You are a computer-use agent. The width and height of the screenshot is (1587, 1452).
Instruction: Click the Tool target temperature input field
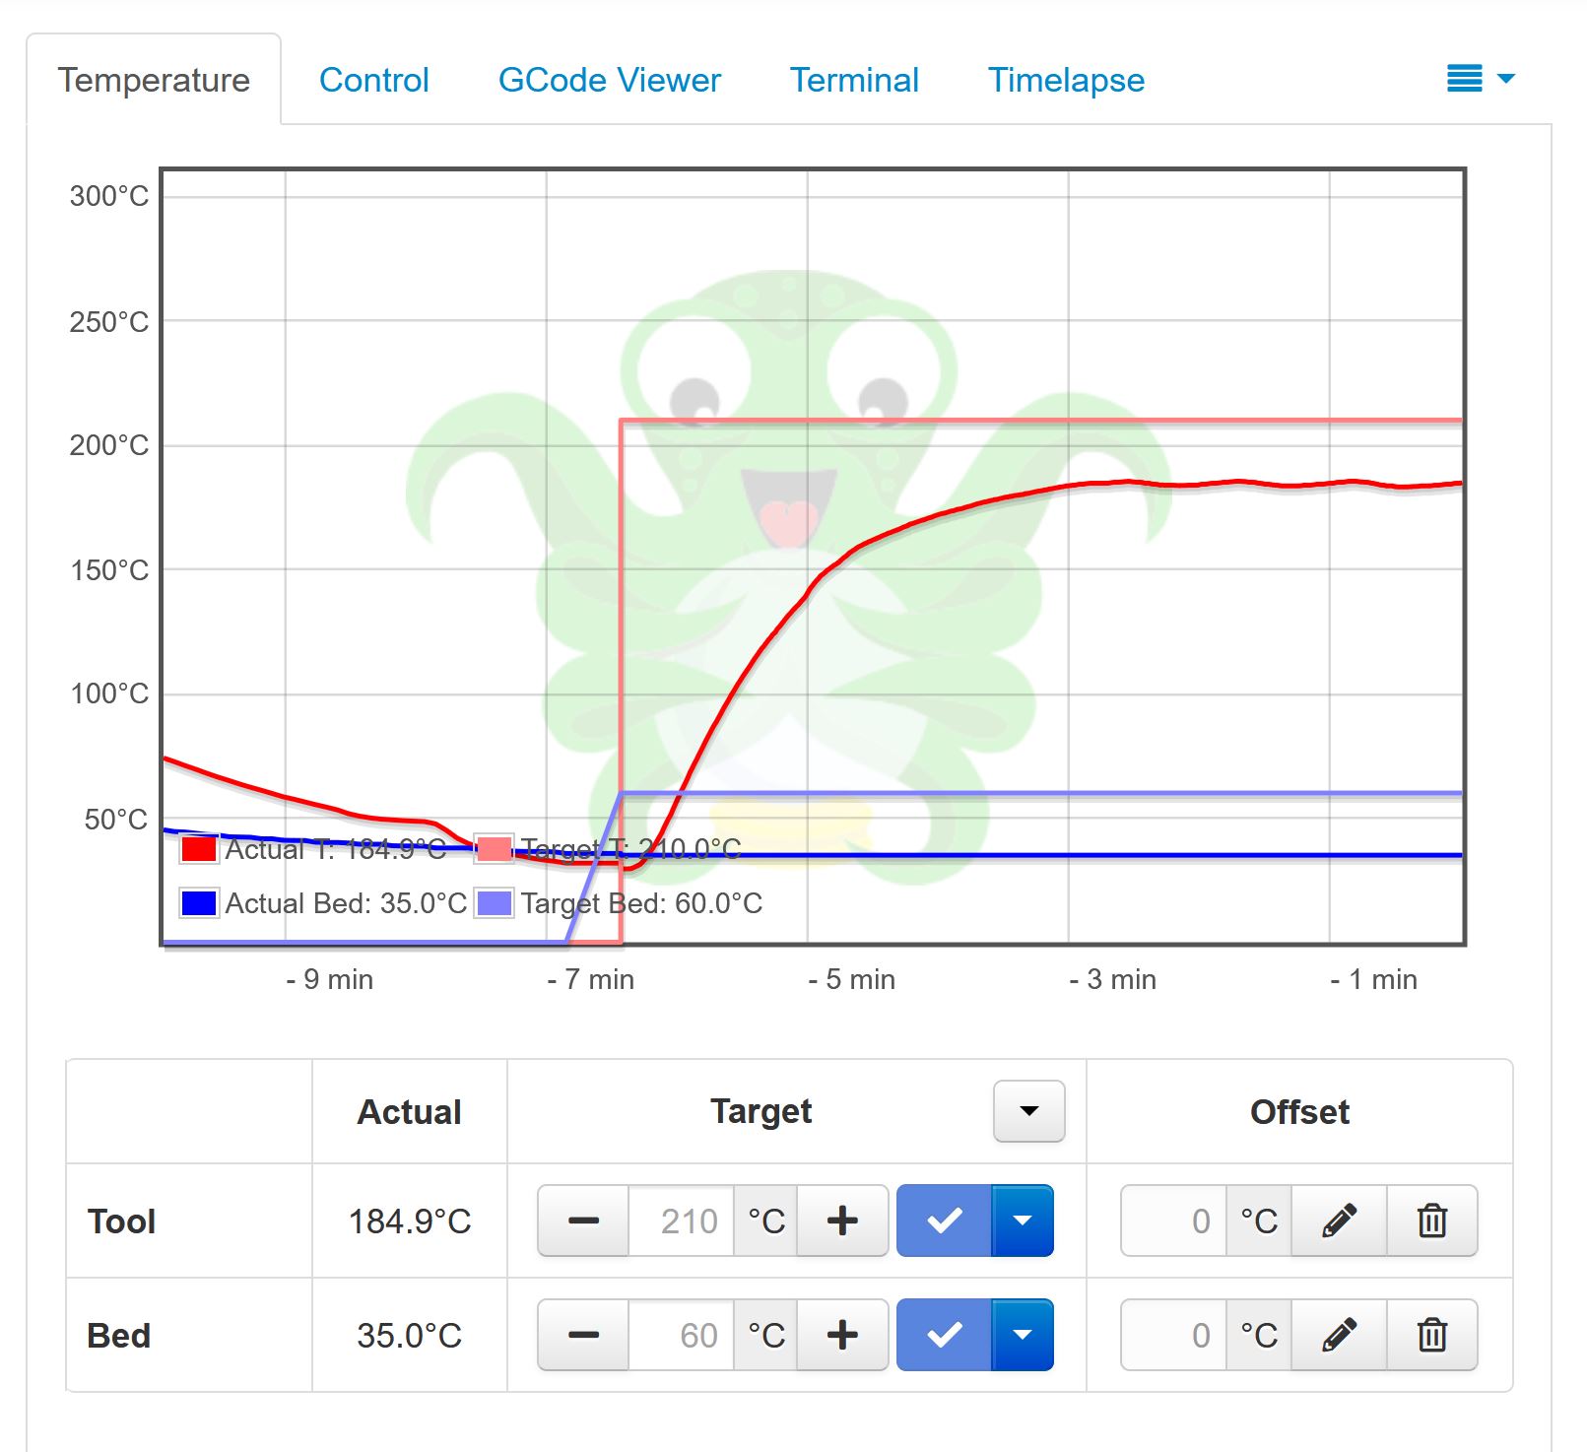[x=682, y=1221]
